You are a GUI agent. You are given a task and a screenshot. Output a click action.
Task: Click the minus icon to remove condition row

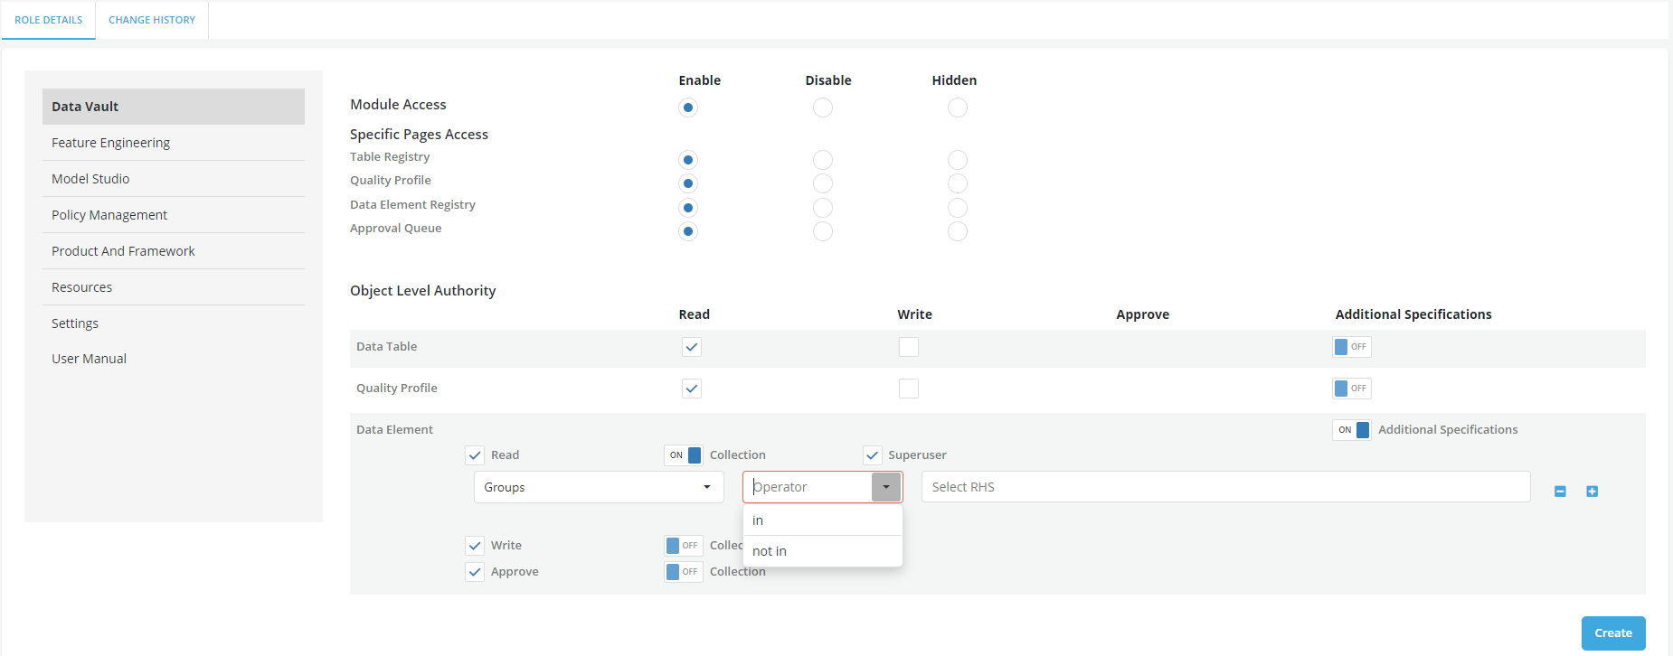coord(1560,492)
